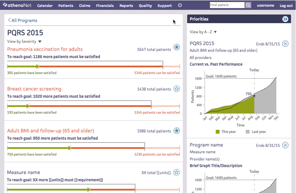296x193 pixels.
Task: Close the Program name priority card
Action: pyautogui.click(x=285, y=145)
